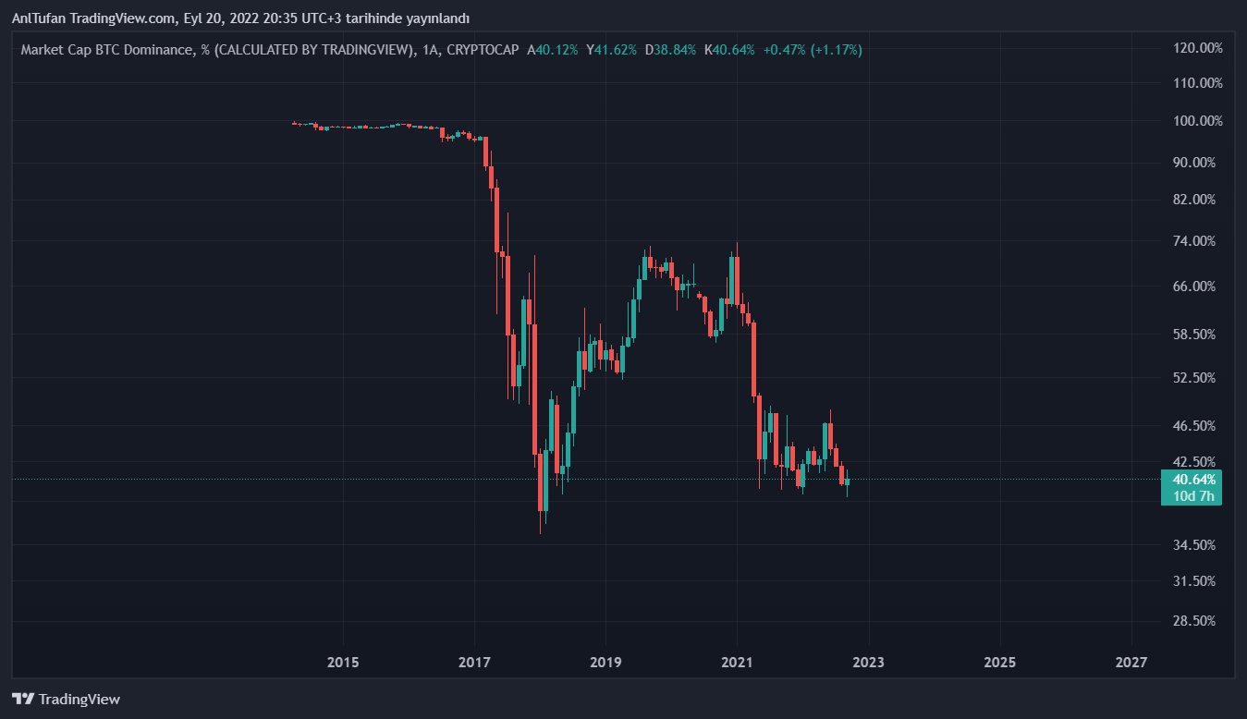The width and height of the screenshot is (1247, 719).
Task: Click the 120.00% label at the price axis top
Action: 1196,48
